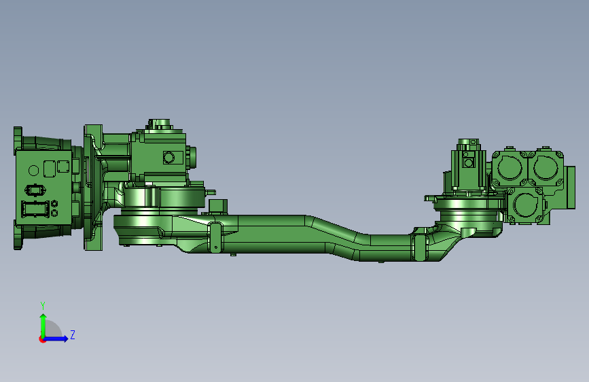The width and height of the screenshot is (589, 382).
Task: Click the green Y axis arrow of triad
Action: (43, 325)
